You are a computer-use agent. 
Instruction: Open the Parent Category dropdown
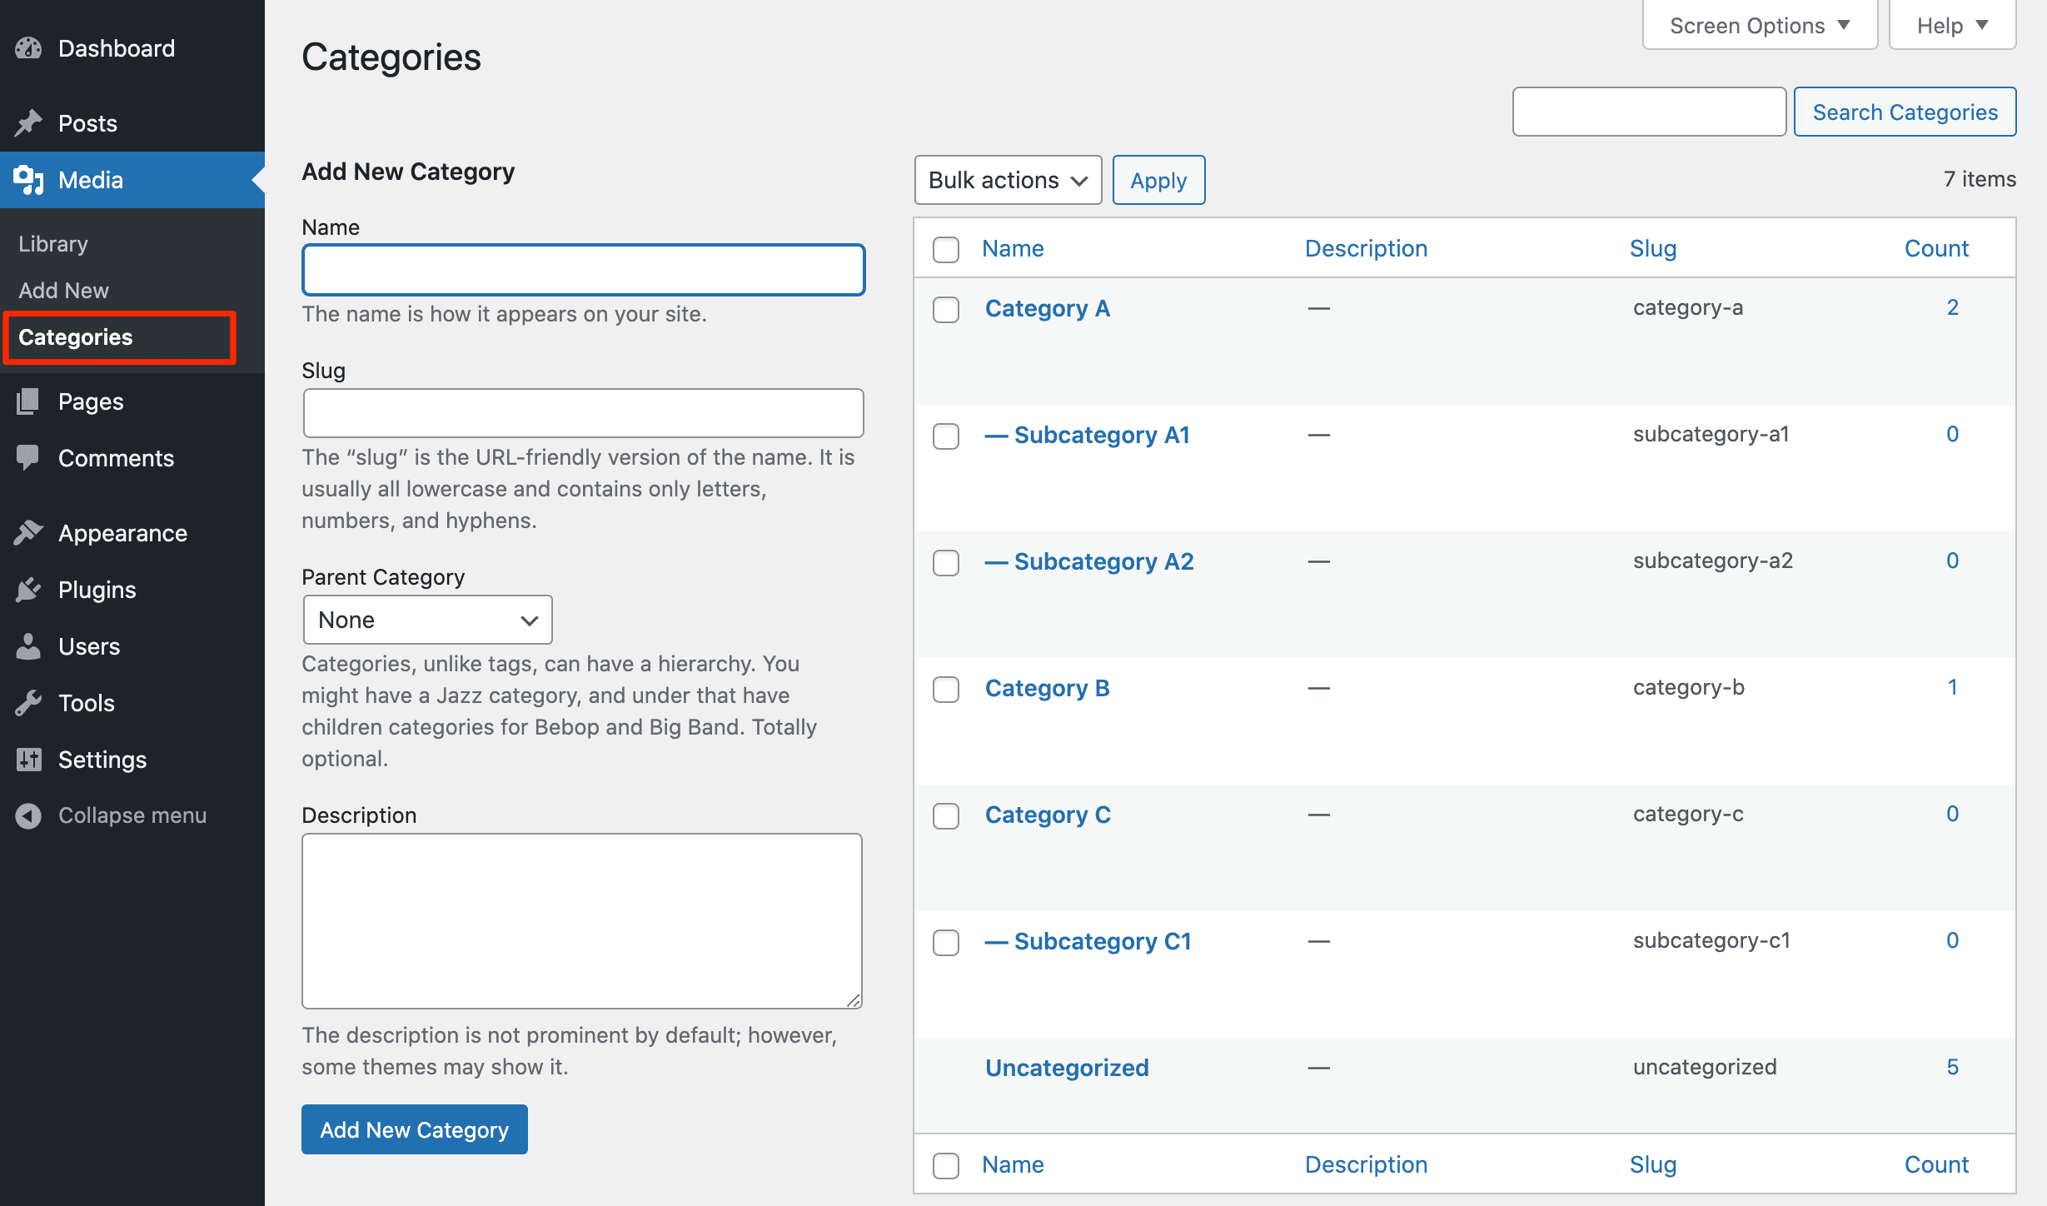tap(427, 619)
